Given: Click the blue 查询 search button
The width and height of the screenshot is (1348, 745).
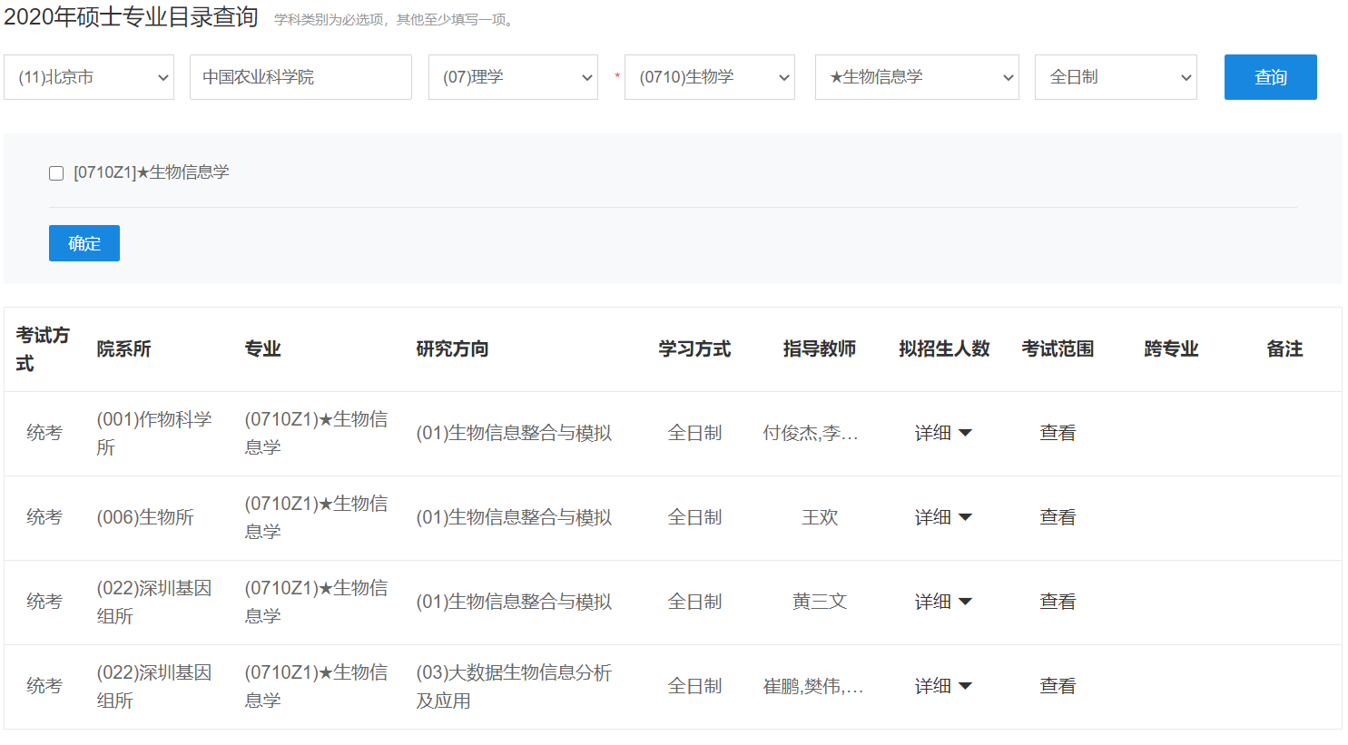Looking at the screenshot, I should tap(1270, 77).
